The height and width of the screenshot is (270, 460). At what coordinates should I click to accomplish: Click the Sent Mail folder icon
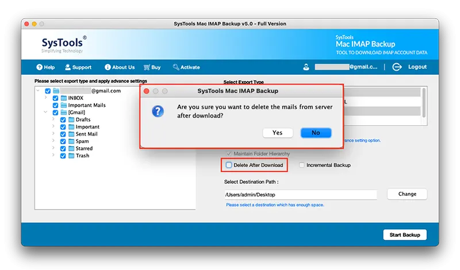71,134
